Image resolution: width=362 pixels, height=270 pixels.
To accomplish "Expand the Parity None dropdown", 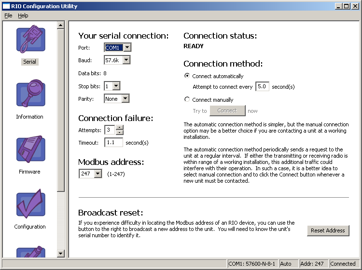I will coord(125,98).
